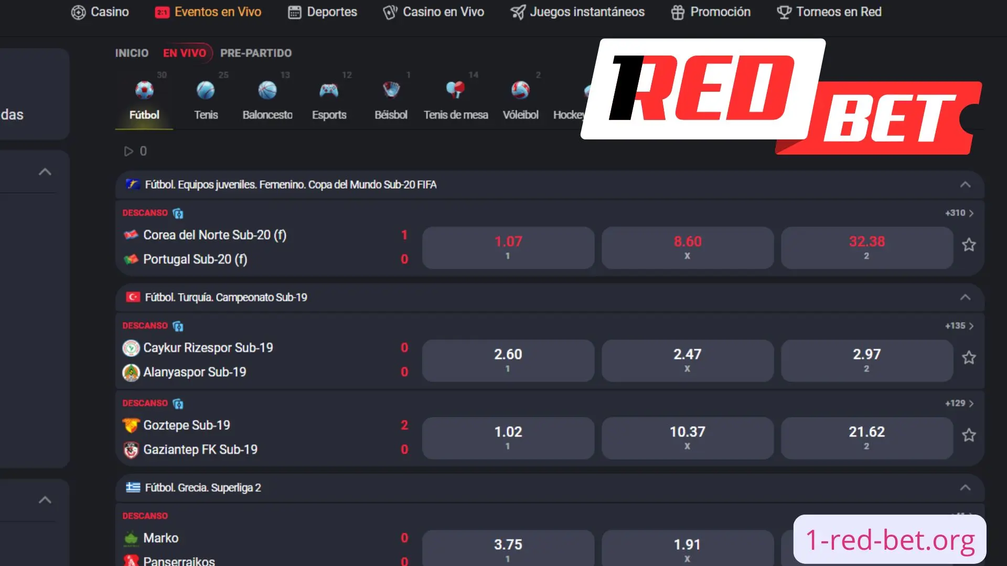
Task: Open stats icon for Goztepe match
Action: pyautogui.click(x=178, y=404)
